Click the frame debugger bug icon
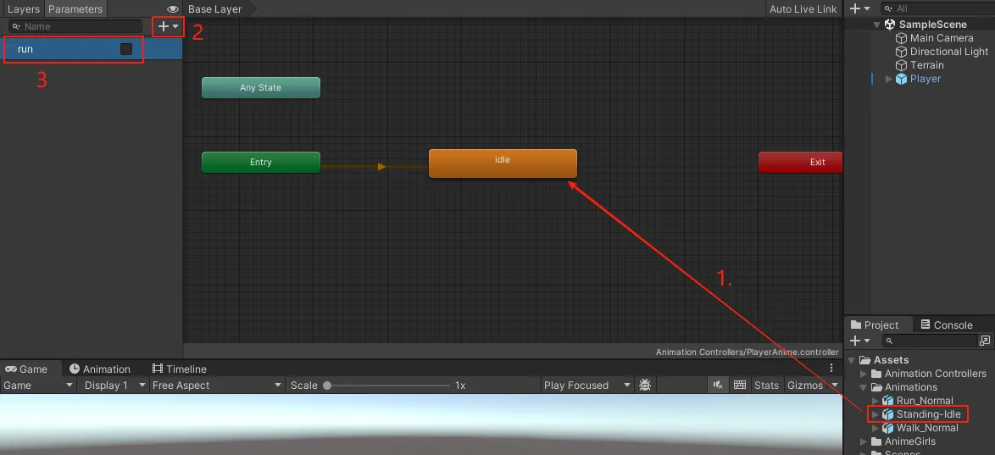 click(645, 386)
